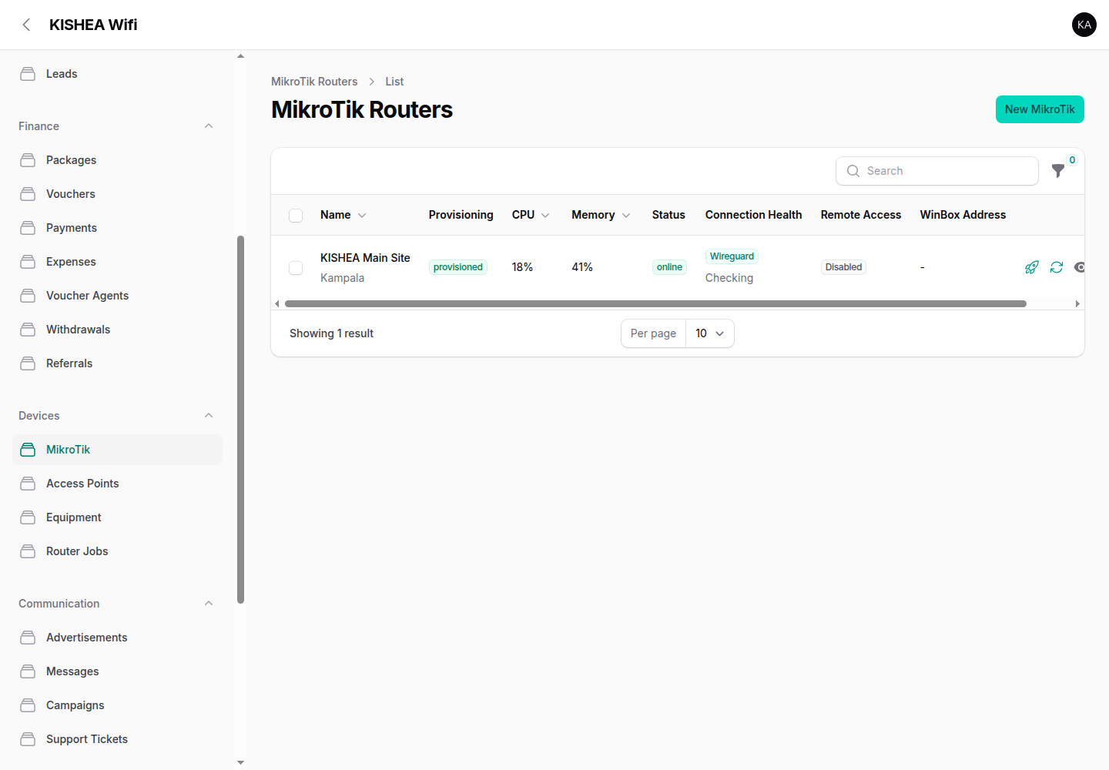Image resolution: width=1109 pixels, height=770 pixels.
Task: Click the Equipment sidebar icon
Action: point(28,517)
